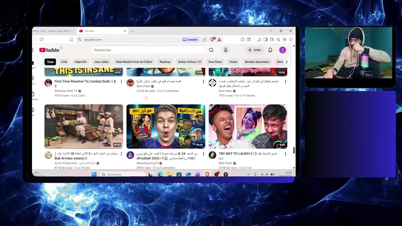The width and height of the screenshot is (402, 226).
Task: Go to the YouTube home logo
Action: point(49,50)
